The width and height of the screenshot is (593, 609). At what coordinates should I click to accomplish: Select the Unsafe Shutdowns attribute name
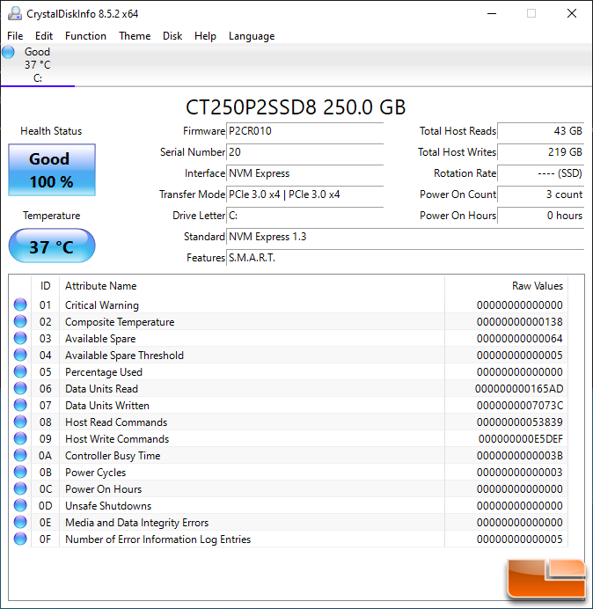pos(108,506)
